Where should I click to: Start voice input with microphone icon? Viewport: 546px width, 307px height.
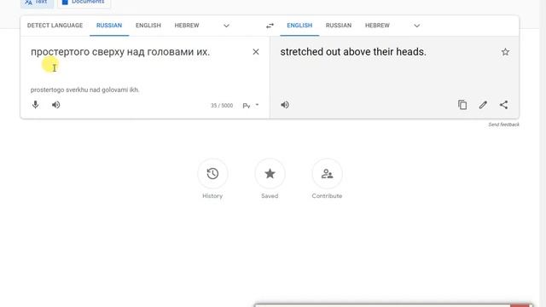tap(35, 105)
